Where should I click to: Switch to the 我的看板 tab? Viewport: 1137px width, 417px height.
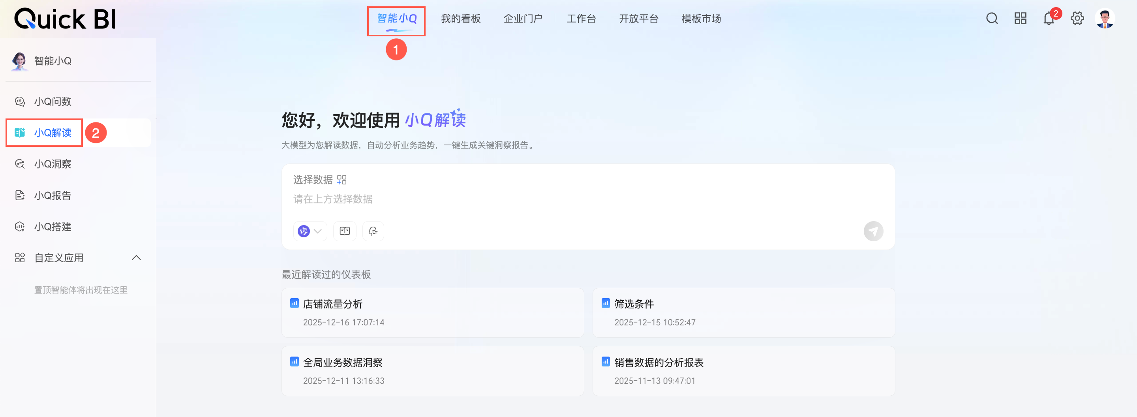pyautogui.click(x=461, y=19)
